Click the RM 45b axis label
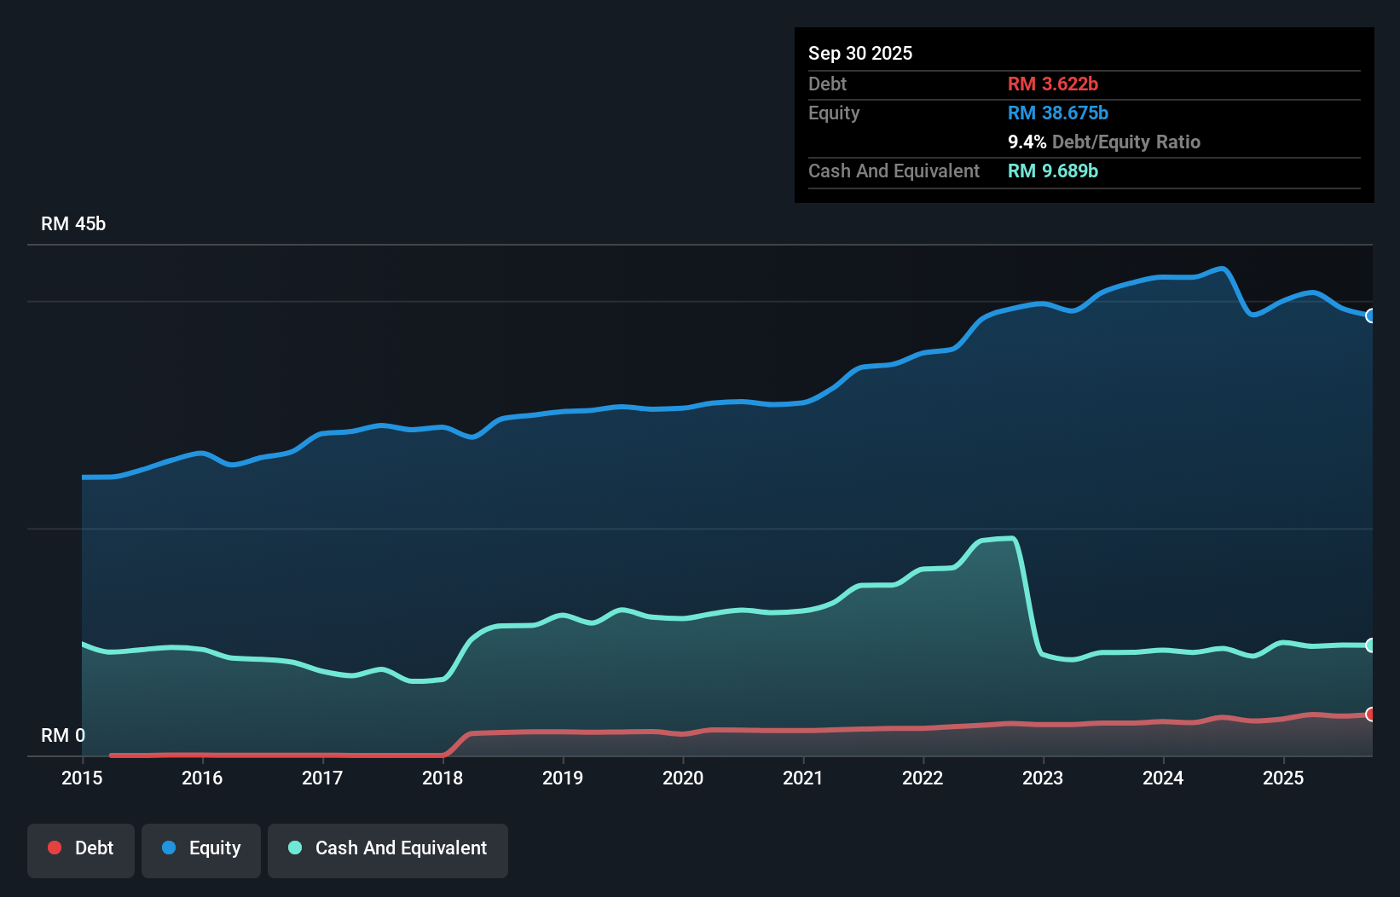This screenshot has width=1400, height=897. tap(72, 224)
